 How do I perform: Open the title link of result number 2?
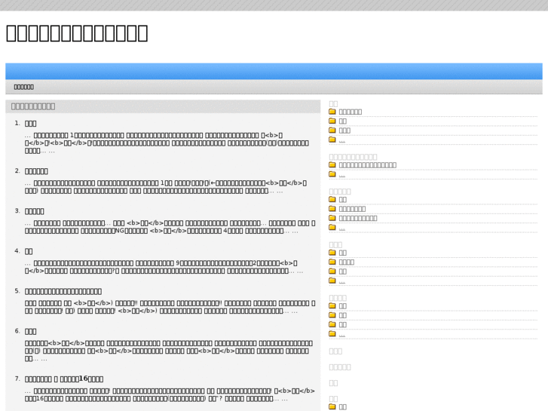(x=36, y=171)
